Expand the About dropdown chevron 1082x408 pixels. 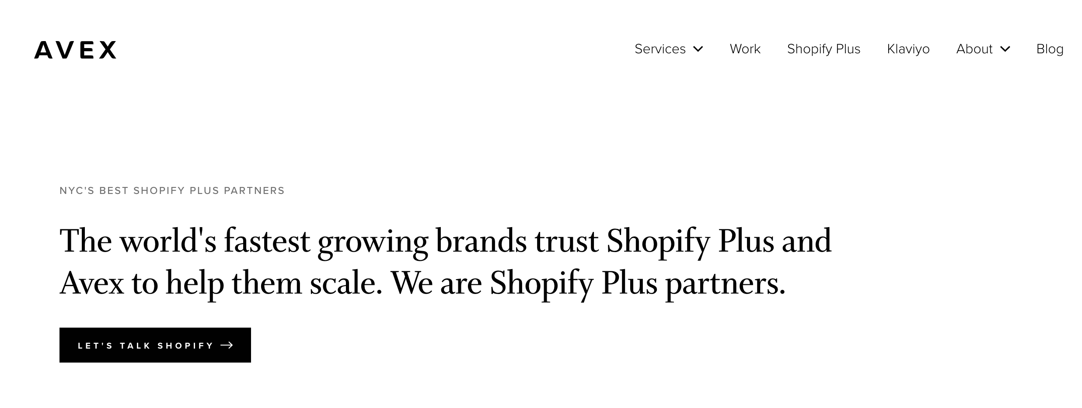click(x=1005, y=49)
